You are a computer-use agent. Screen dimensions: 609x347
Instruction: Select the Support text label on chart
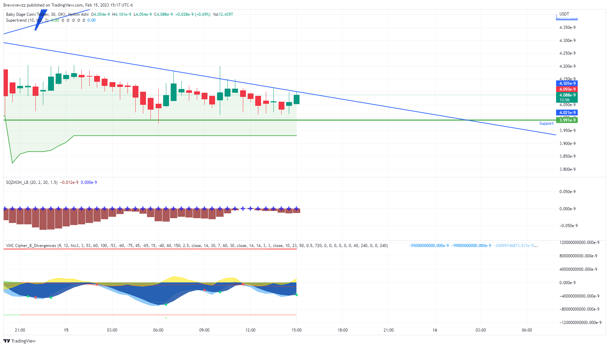(x=546, y=123)
